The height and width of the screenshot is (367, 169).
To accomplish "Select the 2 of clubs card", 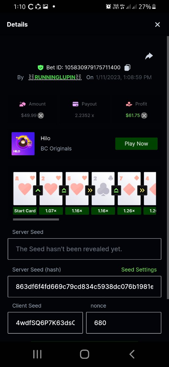I will point(103,189).
